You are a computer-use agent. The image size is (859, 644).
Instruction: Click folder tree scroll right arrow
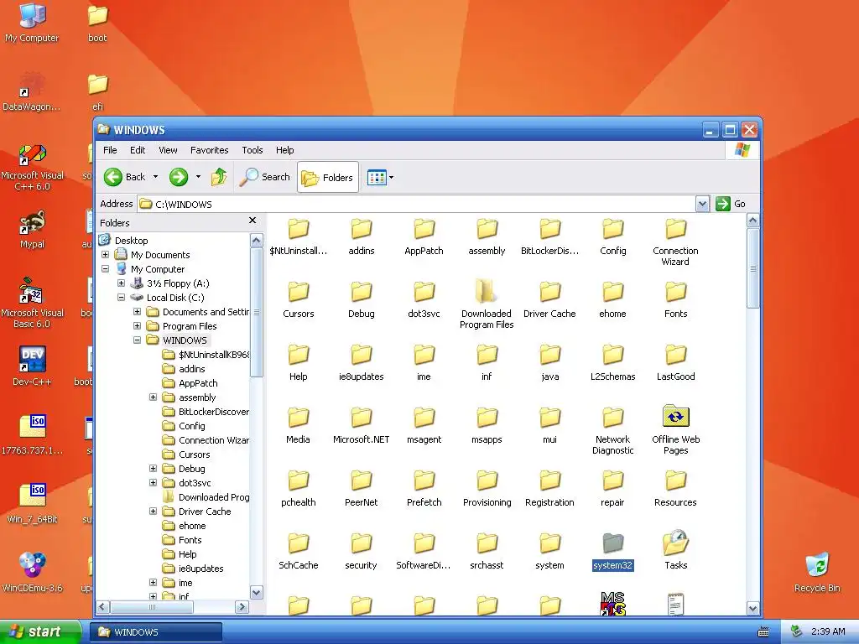[x=242, y=607]
